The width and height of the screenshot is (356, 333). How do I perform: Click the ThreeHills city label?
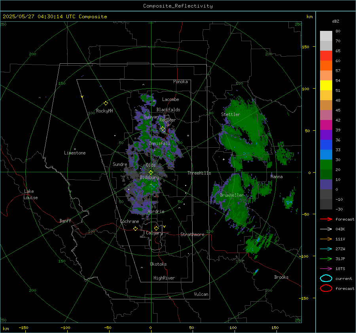click(x=199, y=173)
